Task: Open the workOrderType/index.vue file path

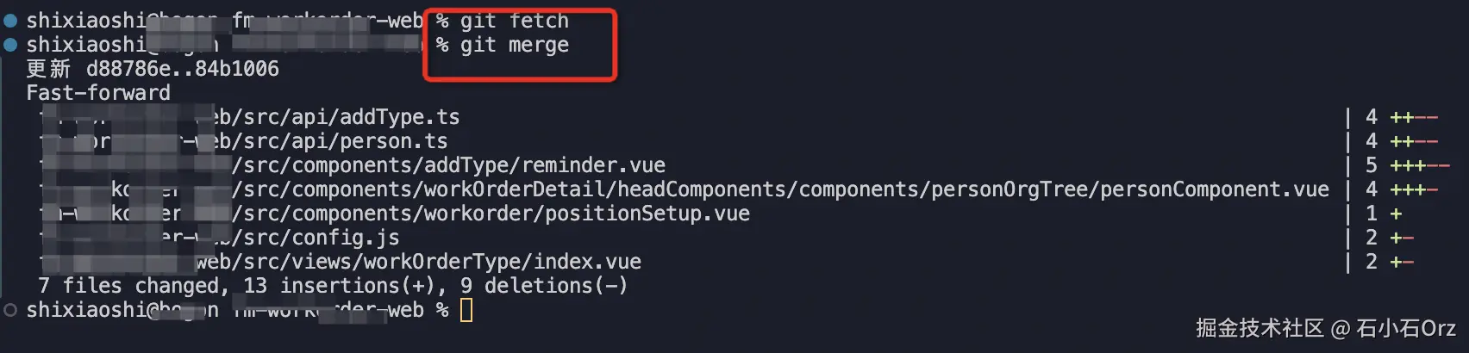Action: click(419, 262)
